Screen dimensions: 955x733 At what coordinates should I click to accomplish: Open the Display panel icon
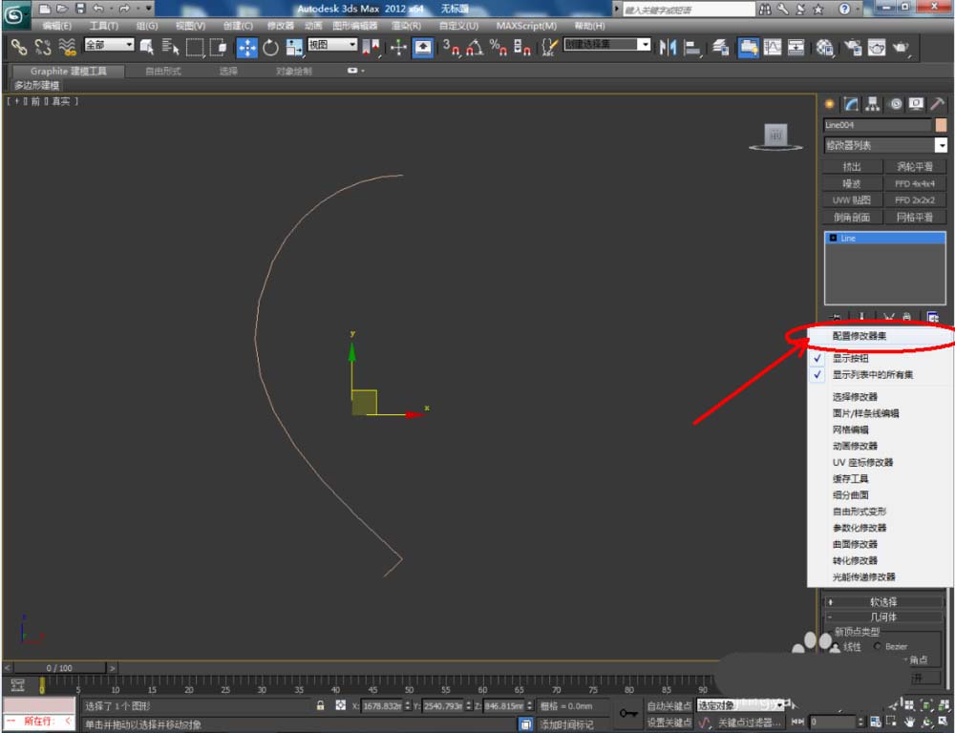916,104
